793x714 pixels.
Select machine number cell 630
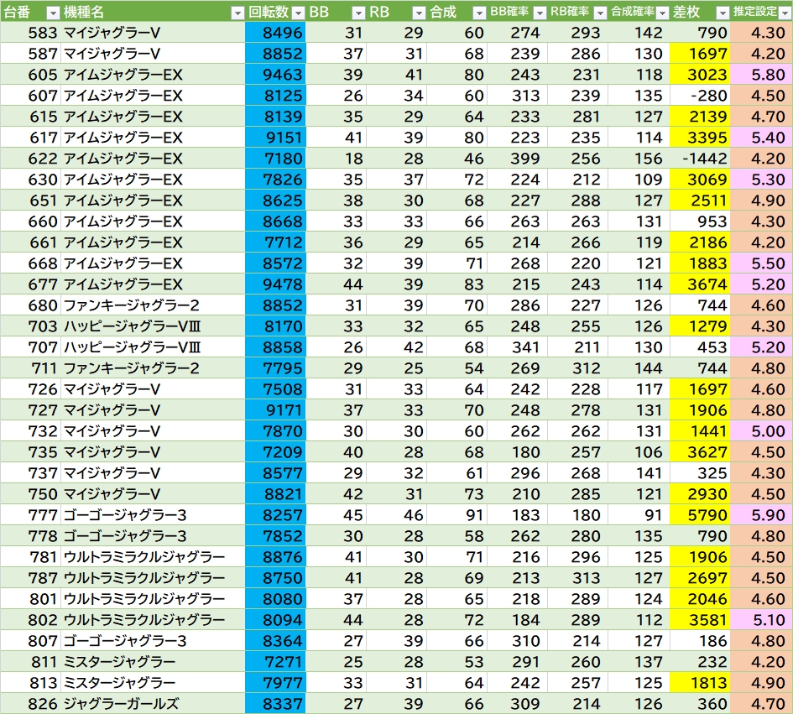(x=31, y=179)
